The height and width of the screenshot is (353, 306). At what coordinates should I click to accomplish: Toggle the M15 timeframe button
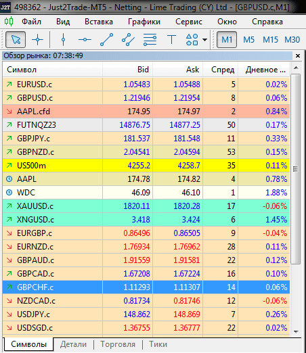[270, 40]
